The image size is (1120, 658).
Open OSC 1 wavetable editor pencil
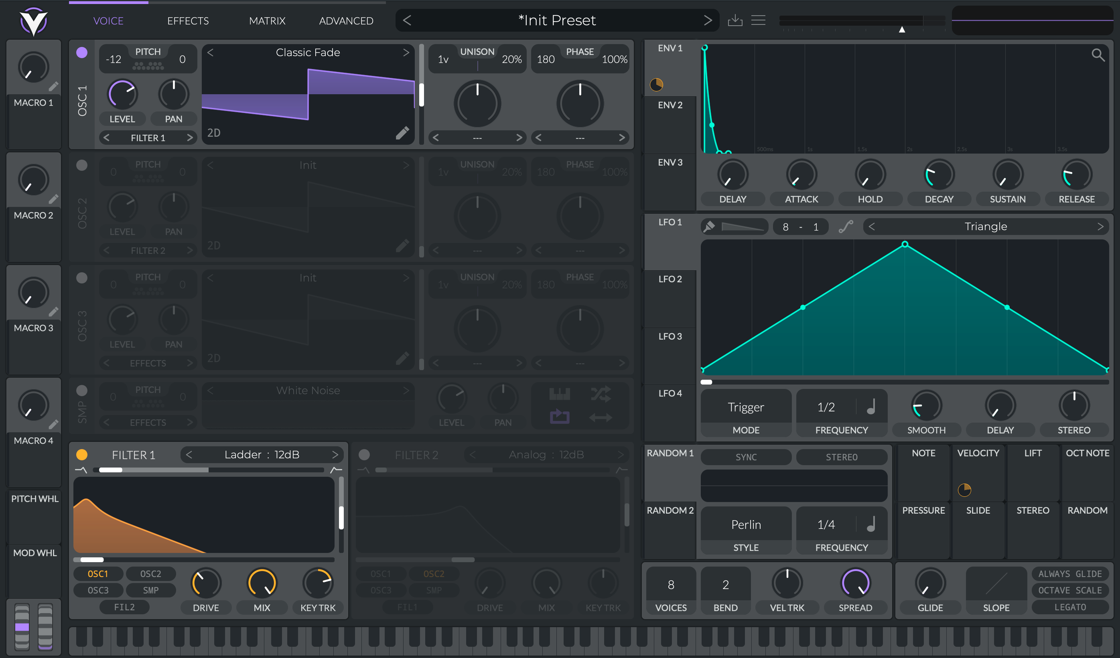tap(402, 133)
